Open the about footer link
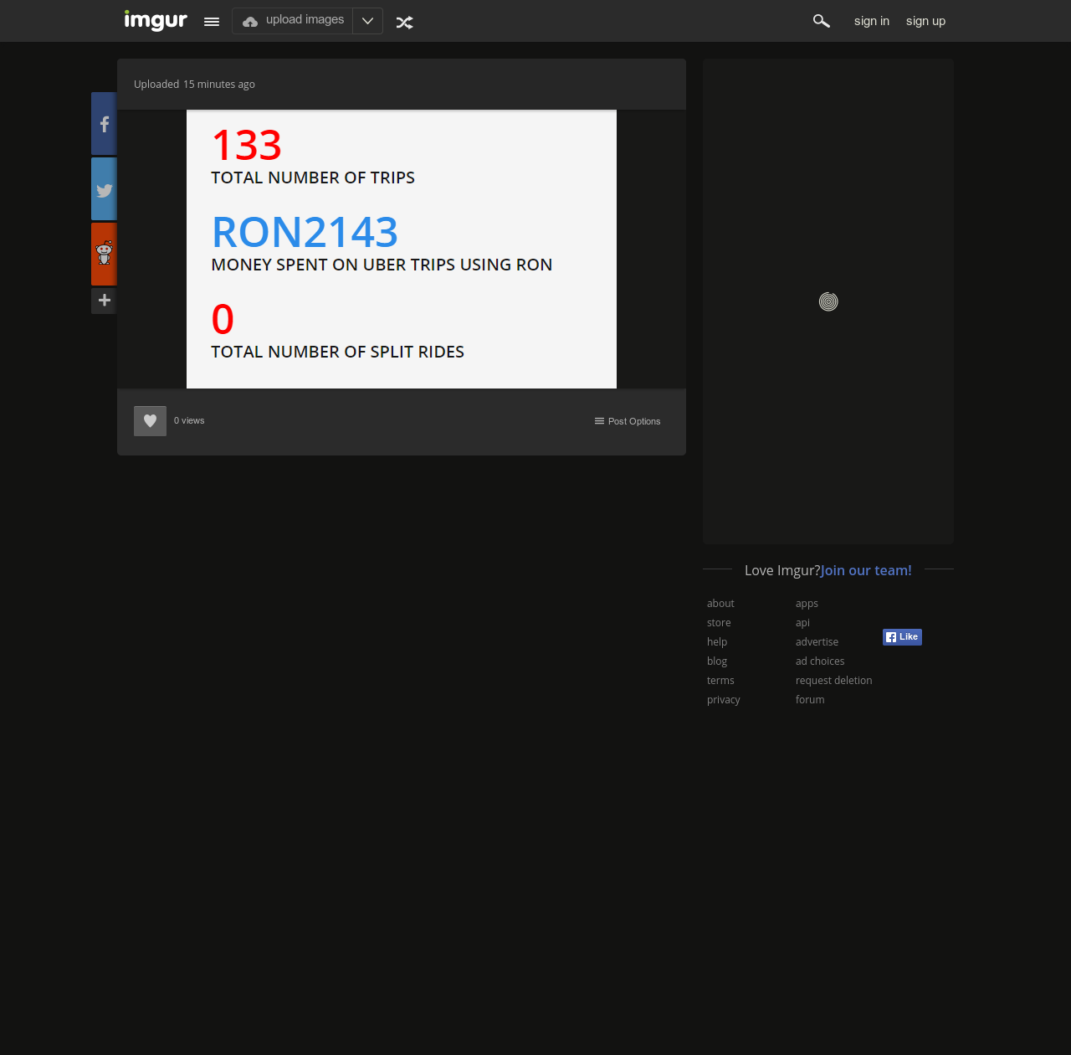This screenshot has width=1071, height=1055. (720, 604)
